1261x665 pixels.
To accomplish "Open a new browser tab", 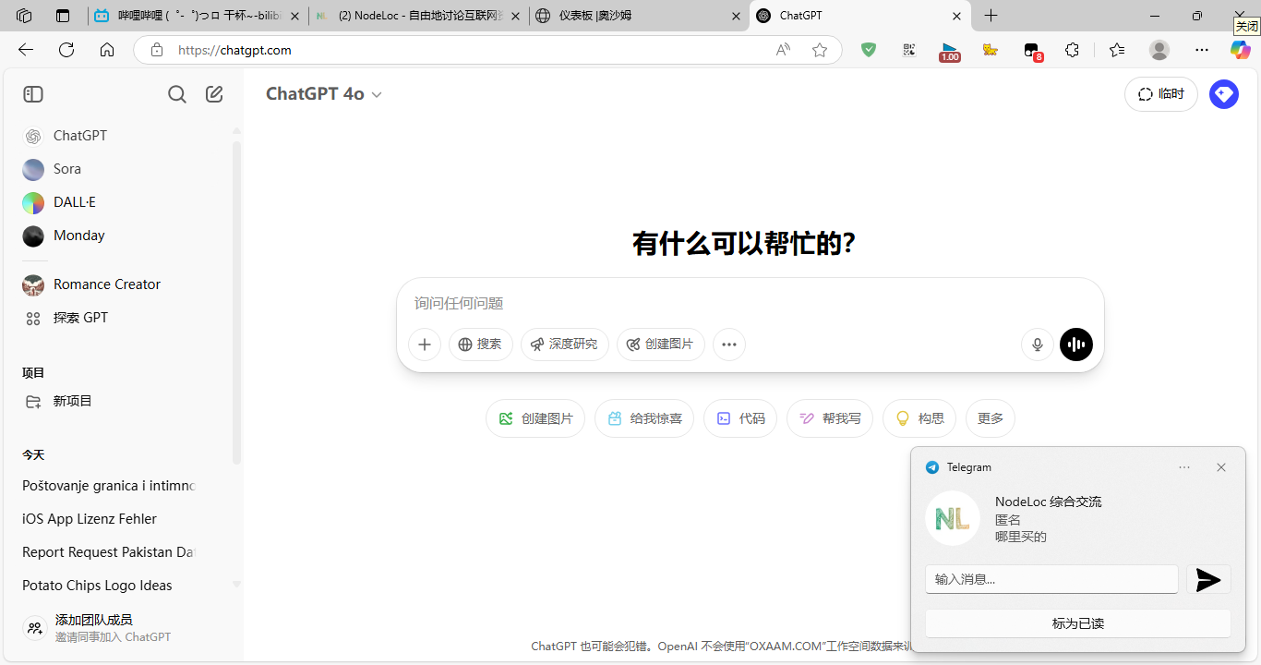I will pyautogui.click(x=991, y=16).
